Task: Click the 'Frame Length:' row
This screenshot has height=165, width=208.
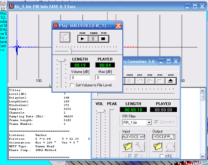Action: 40,120
